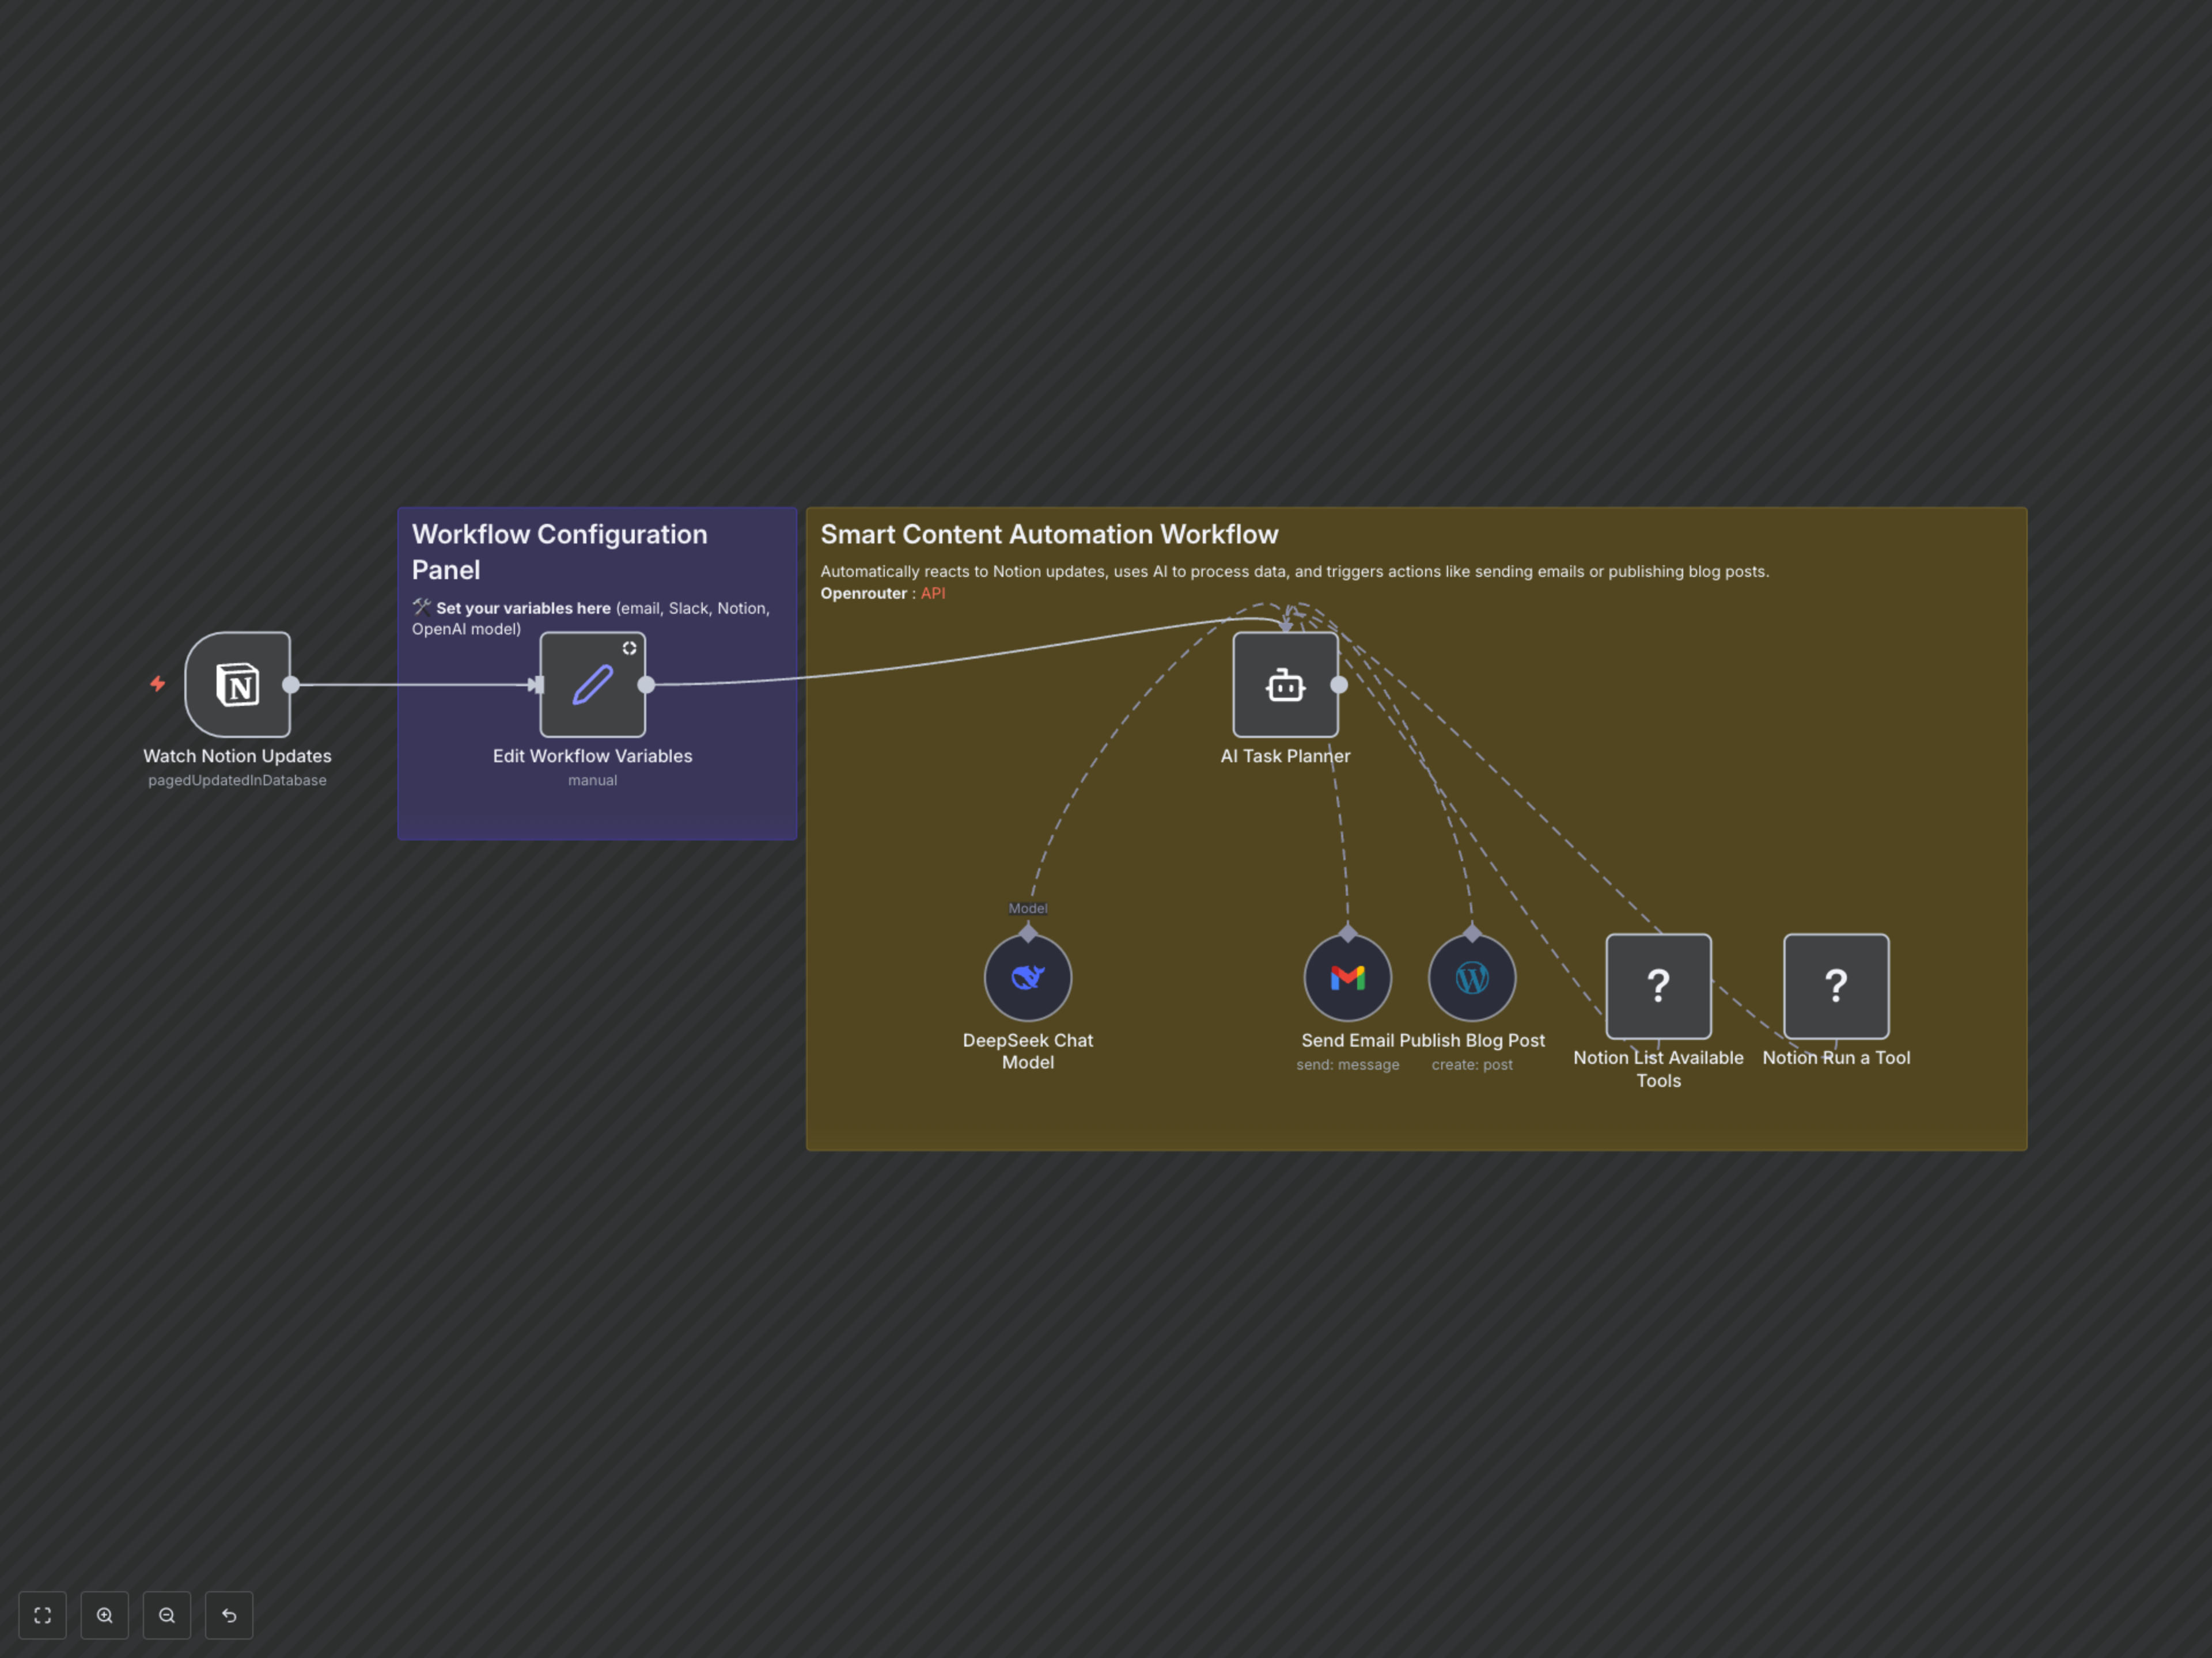Open the AI Task Planner robot node

(1285, 685)
